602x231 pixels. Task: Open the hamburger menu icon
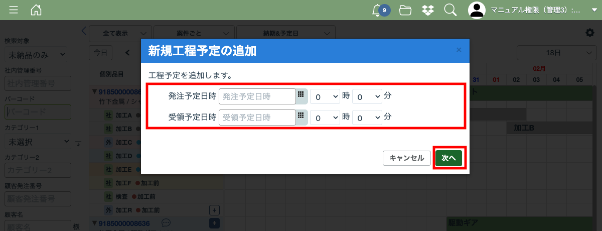click(x=14, y=10)
